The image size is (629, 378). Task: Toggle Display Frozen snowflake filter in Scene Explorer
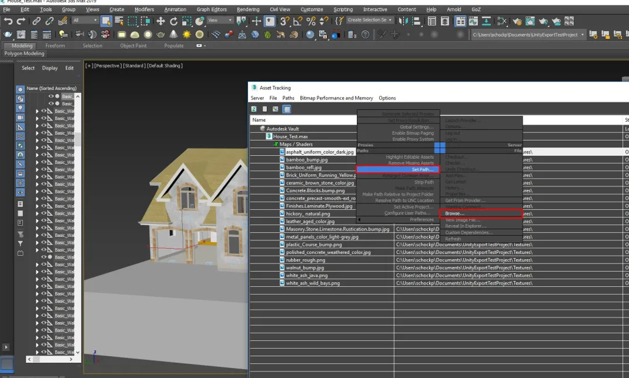pos(20,183)
